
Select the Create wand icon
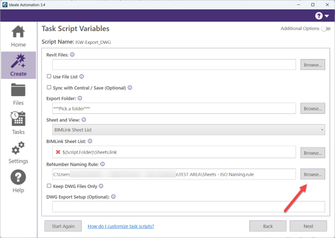coord(18,65)
